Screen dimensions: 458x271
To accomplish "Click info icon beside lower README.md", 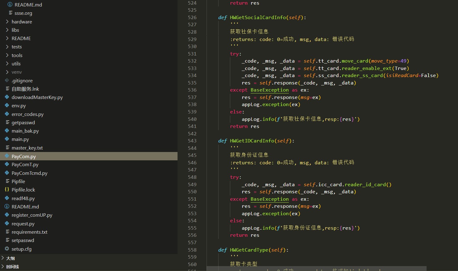I will click(x=7, y=207).
